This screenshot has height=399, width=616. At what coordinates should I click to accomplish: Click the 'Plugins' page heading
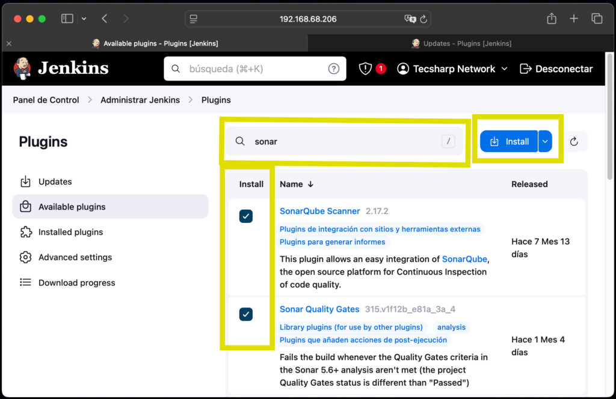coord(43,142)
